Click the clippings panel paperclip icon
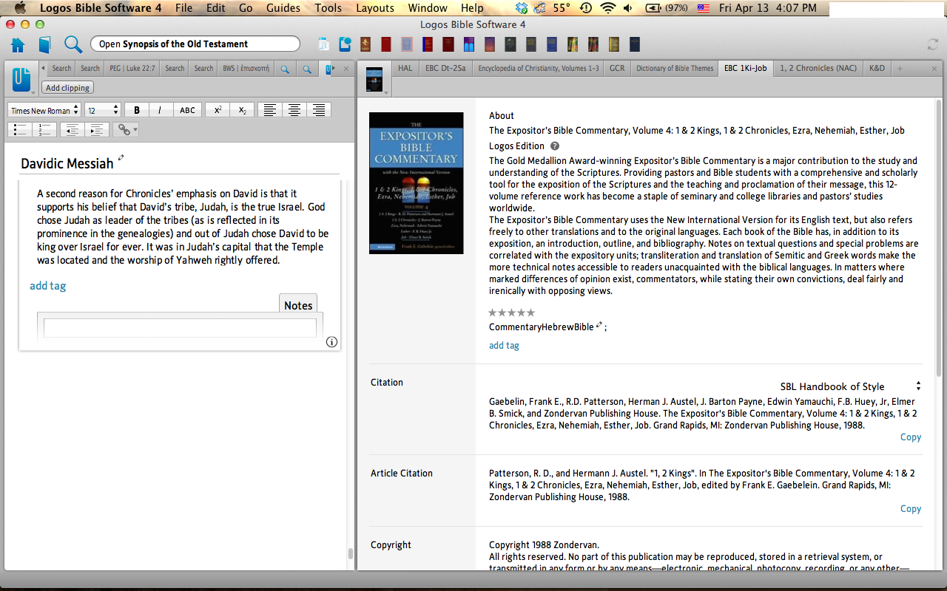This screenshot has height=591, width=947. [21, 77]
